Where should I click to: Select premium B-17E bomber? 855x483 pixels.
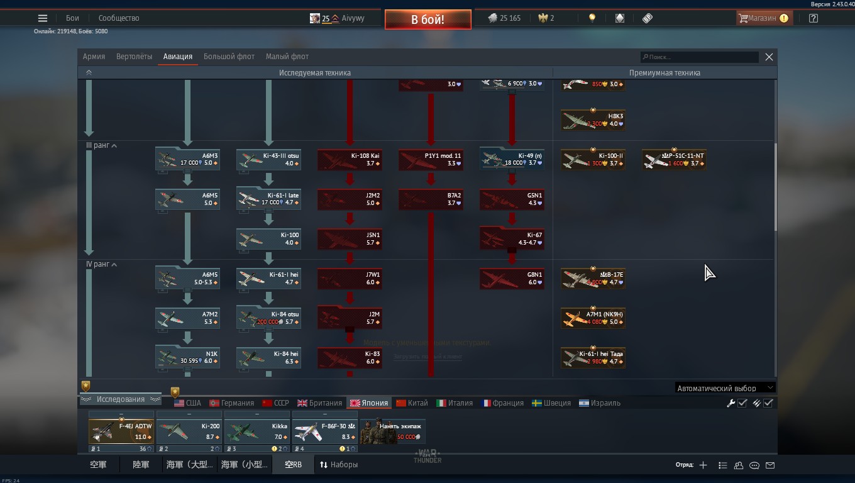593,278
